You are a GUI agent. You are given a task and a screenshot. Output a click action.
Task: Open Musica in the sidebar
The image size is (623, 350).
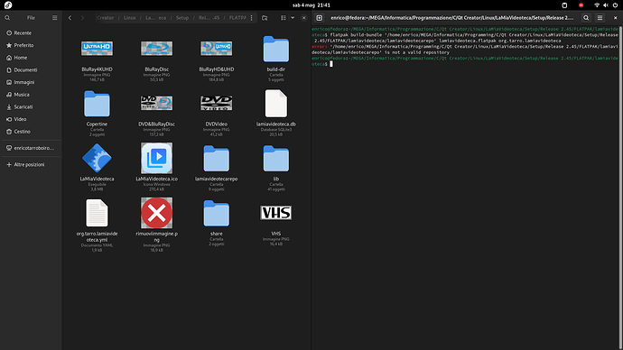[x=32, y=95]
